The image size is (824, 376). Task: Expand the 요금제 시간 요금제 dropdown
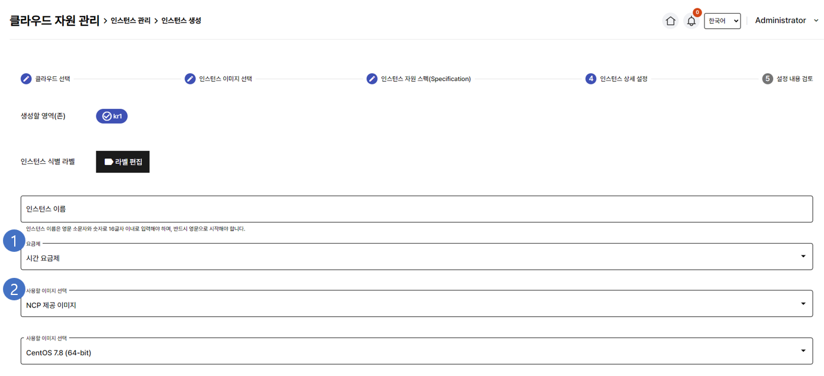pyautogui.click(x=416, y=257)
